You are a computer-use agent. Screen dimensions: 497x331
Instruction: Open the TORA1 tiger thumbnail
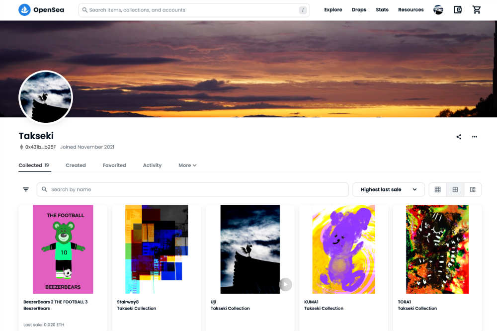point(437,249)
